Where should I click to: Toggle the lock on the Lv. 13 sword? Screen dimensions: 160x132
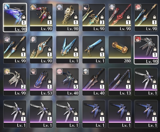pos(128,81)
